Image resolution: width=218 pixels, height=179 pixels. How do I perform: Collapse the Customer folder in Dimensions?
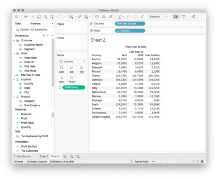[x=14, y=41]
